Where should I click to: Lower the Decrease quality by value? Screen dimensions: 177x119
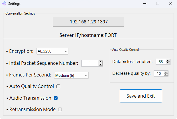click(166, 75)
